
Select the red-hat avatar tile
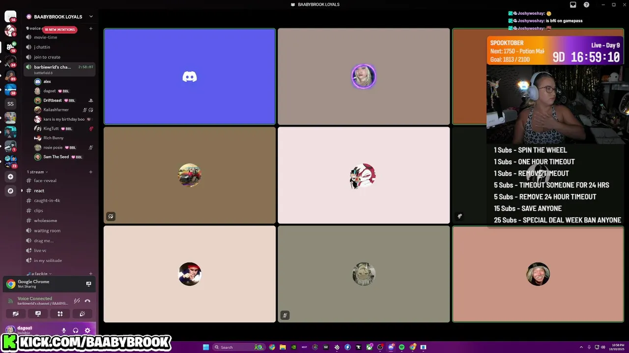point(190,274)
